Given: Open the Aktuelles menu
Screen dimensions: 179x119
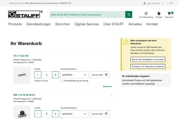Looking at the screenshot, I should [x=135, y=24].
